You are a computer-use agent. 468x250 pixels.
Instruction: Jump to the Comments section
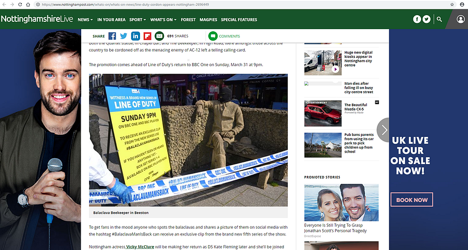[229, 36]
